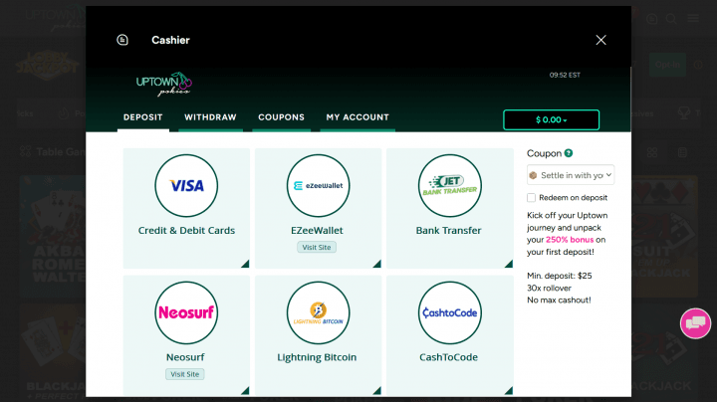Expand the Bank Transfer card corner arrow
This screenshot has width=717, height=402.
pos(509,264)
